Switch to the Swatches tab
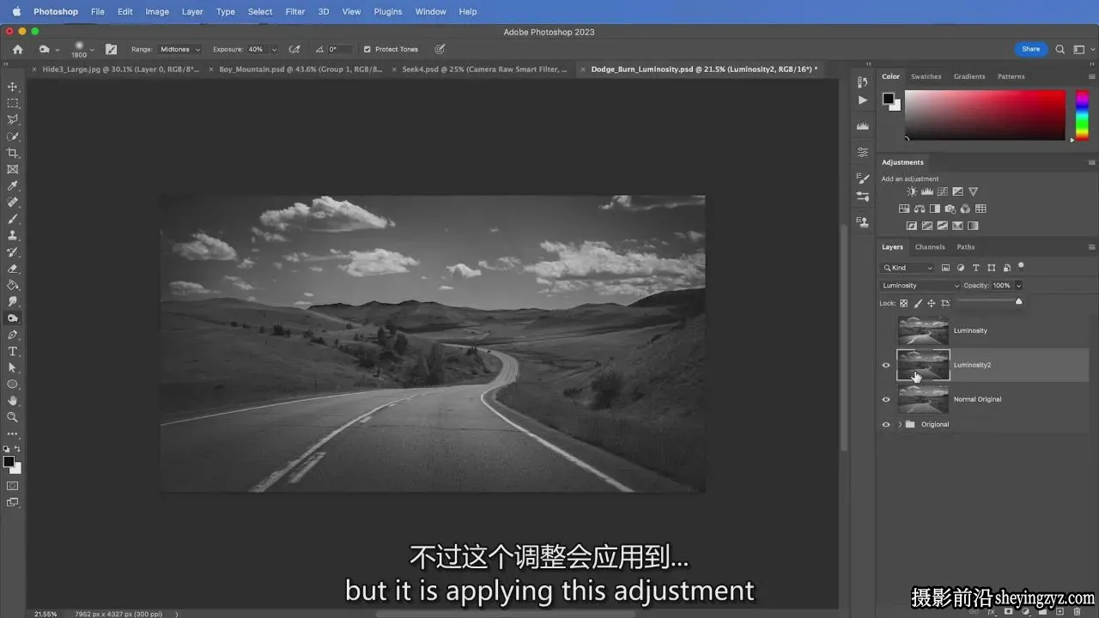Viewport: 1099px width, 618px height. click(926, 76)
